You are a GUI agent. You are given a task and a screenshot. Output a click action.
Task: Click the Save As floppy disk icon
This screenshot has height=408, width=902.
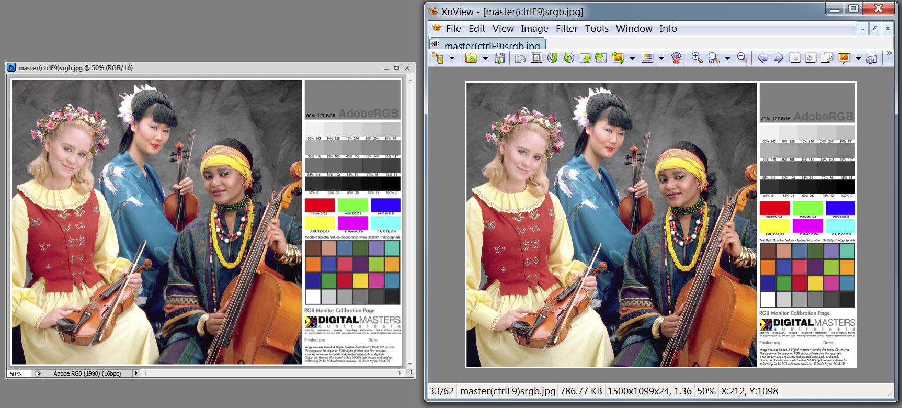click(x=499, y=59)
